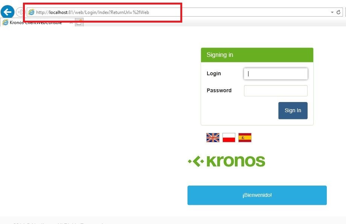The image size is (346, 224).
Task: Expand the address bar dropdown arrow
Action: (x=332, y=12)
